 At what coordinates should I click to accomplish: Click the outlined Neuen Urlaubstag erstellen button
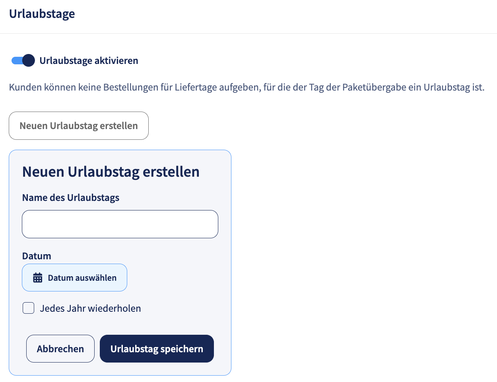[79, 125]
